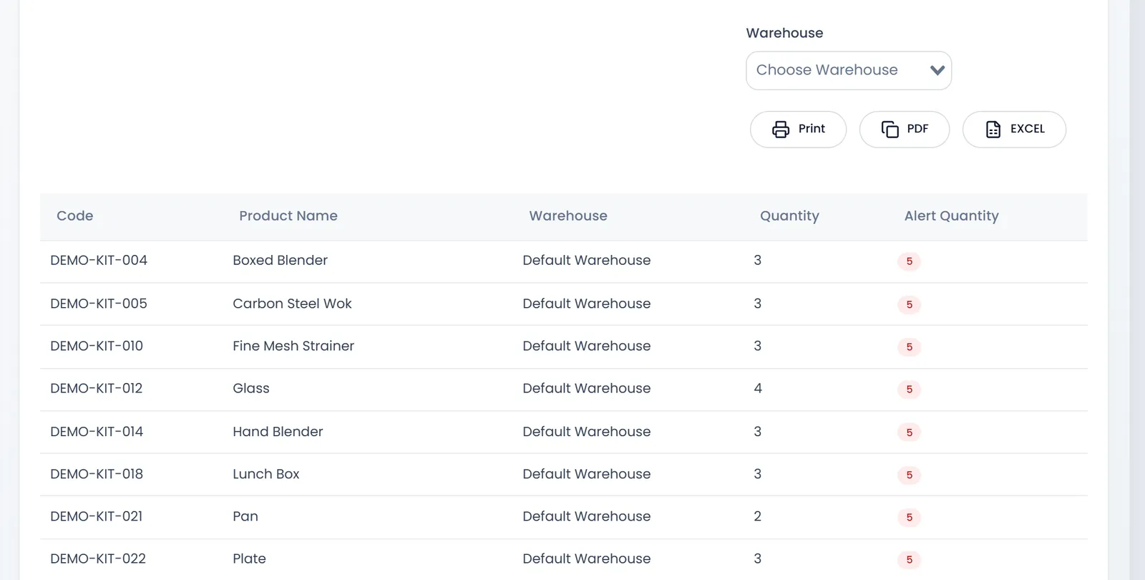Click the Warehouse column header in table
This screenshot has width=1145, height=580.
568,216
